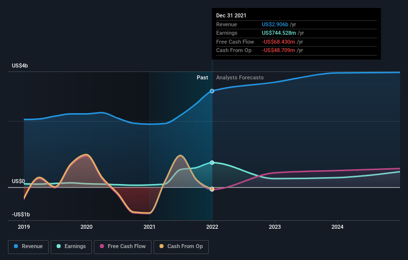
Task: Click the blue Revenue legend dot
Action: pos(16,246)
